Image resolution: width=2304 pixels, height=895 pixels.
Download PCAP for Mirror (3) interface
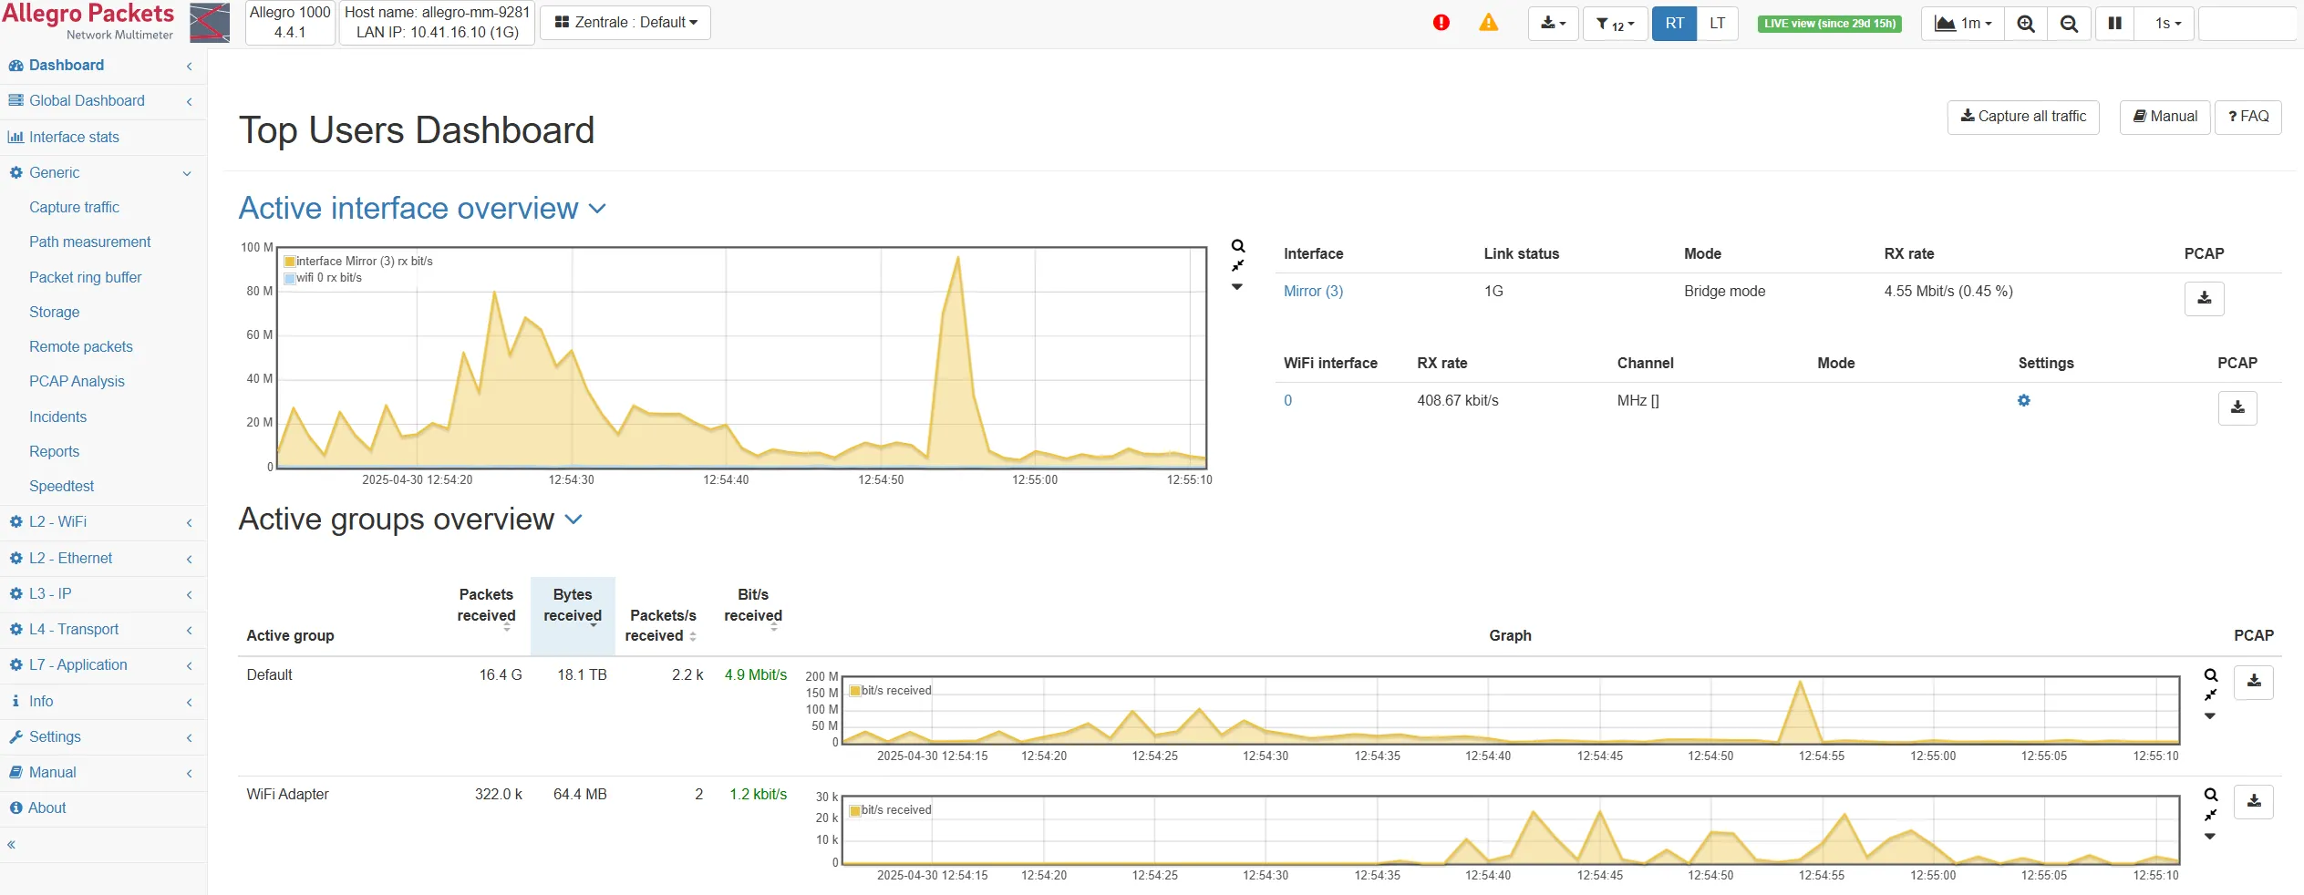coord(2203,298)
